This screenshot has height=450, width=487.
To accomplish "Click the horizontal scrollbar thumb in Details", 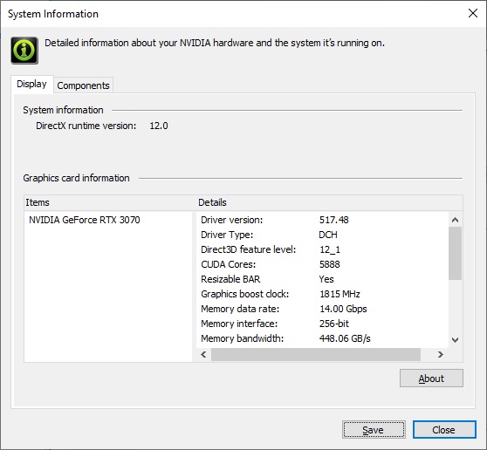I will pyautogui.click(x=316, y=354).
